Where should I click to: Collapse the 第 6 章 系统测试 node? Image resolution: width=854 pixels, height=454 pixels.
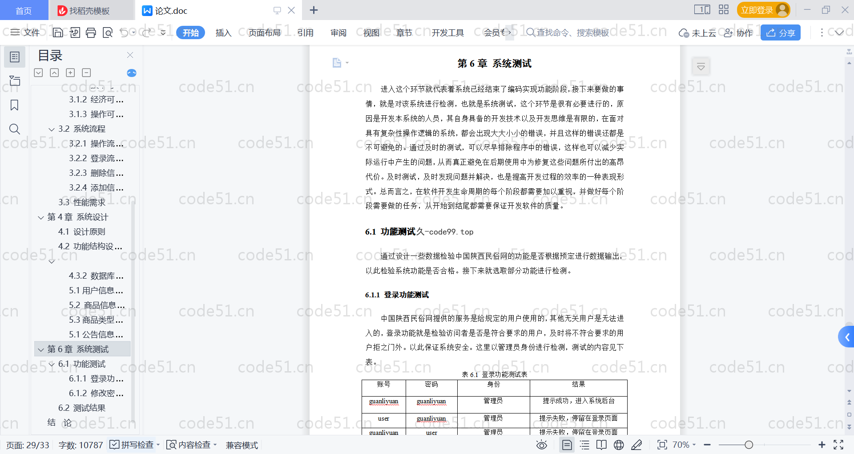41,349
